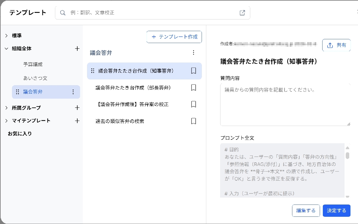Viewport: 358px width, 224px height.
Task: Click the plus icon beside マイテンプレート
Action: (x=77, y=121)
